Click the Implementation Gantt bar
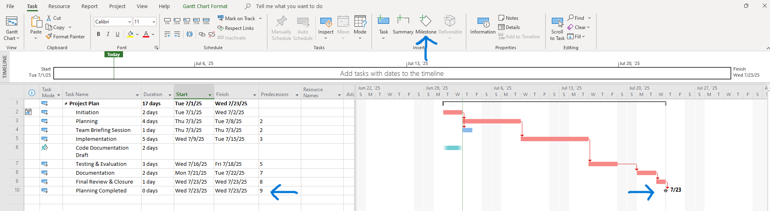Image resolution: width=770 pixels, height=211 pixels. click(x=555, y=139)
